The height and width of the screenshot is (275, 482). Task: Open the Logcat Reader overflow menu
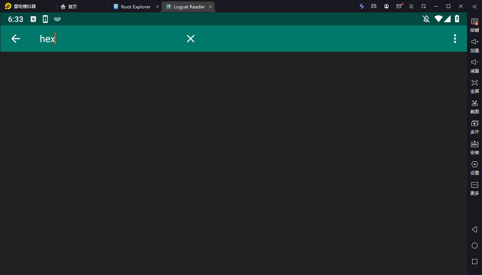[x=455, y=39]
